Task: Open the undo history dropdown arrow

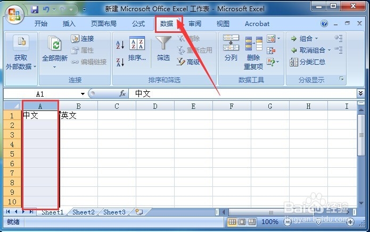Action: pos(54,10)
